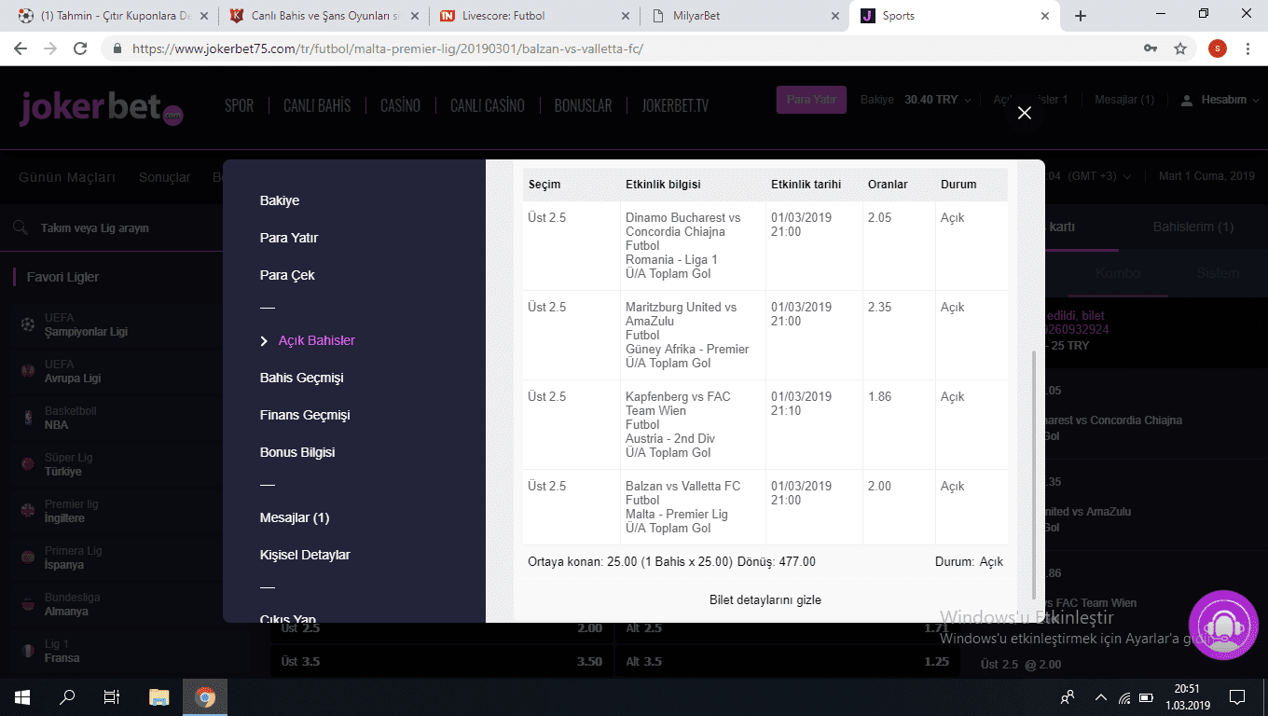This screenshot has width=1268, height=716.
Task: Open the Chrome profile avatar
Action: pyautogui.click(x=1217, y=48)
